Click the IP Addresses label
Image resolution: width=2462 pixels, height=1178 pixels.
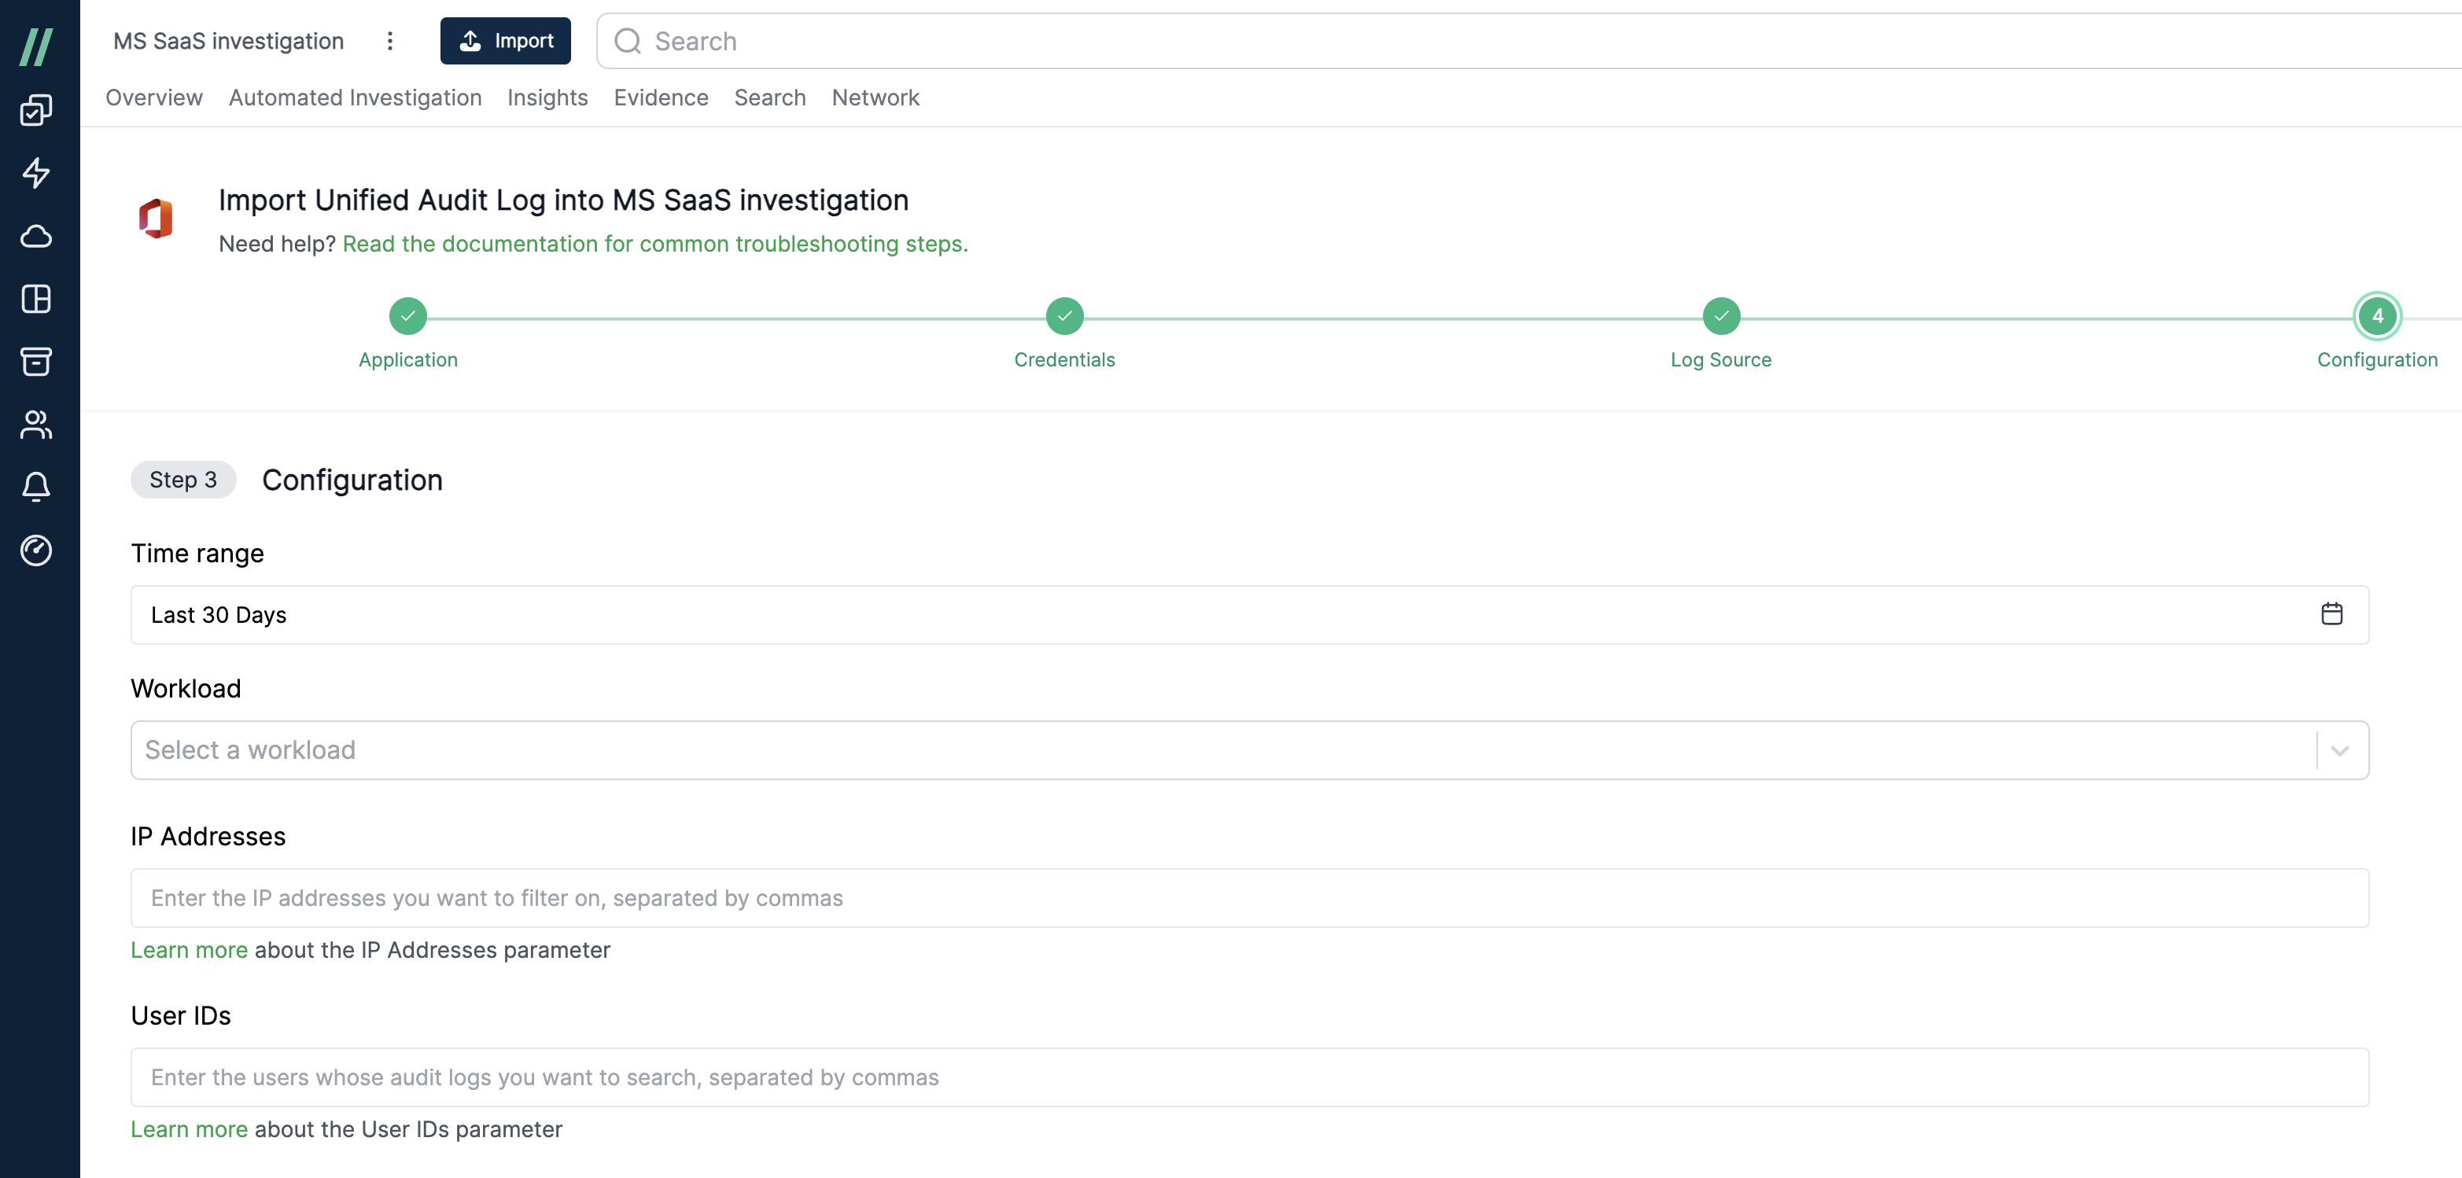coord(208,836)
